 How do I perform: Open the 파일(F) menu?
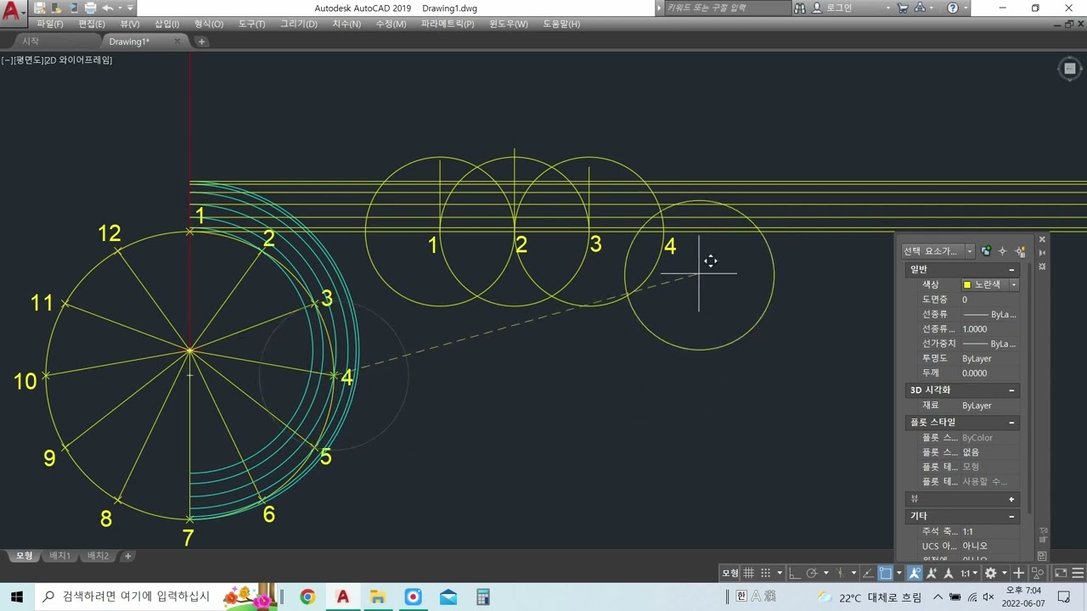click(x=50, y=24)
